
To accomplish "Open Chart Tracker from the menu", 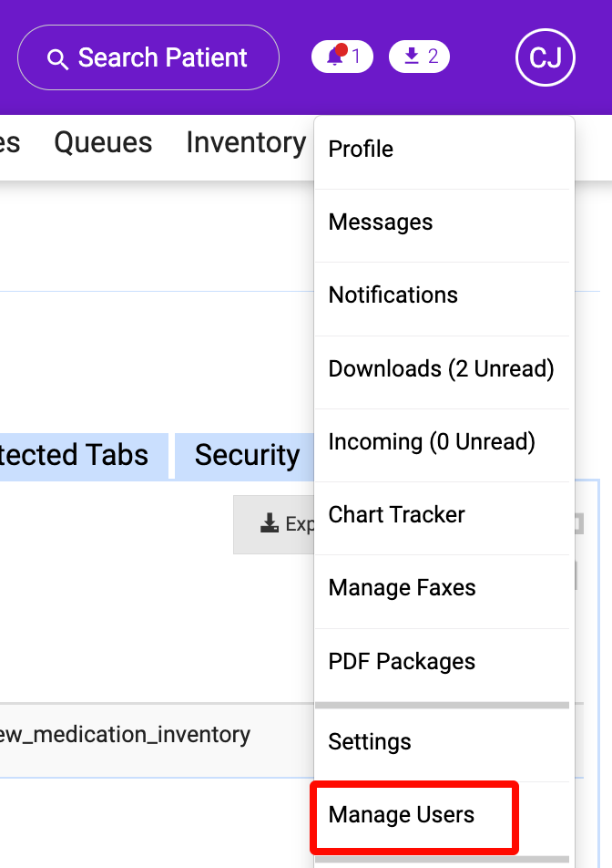I will pyautogui.click(x=397, y=515).
